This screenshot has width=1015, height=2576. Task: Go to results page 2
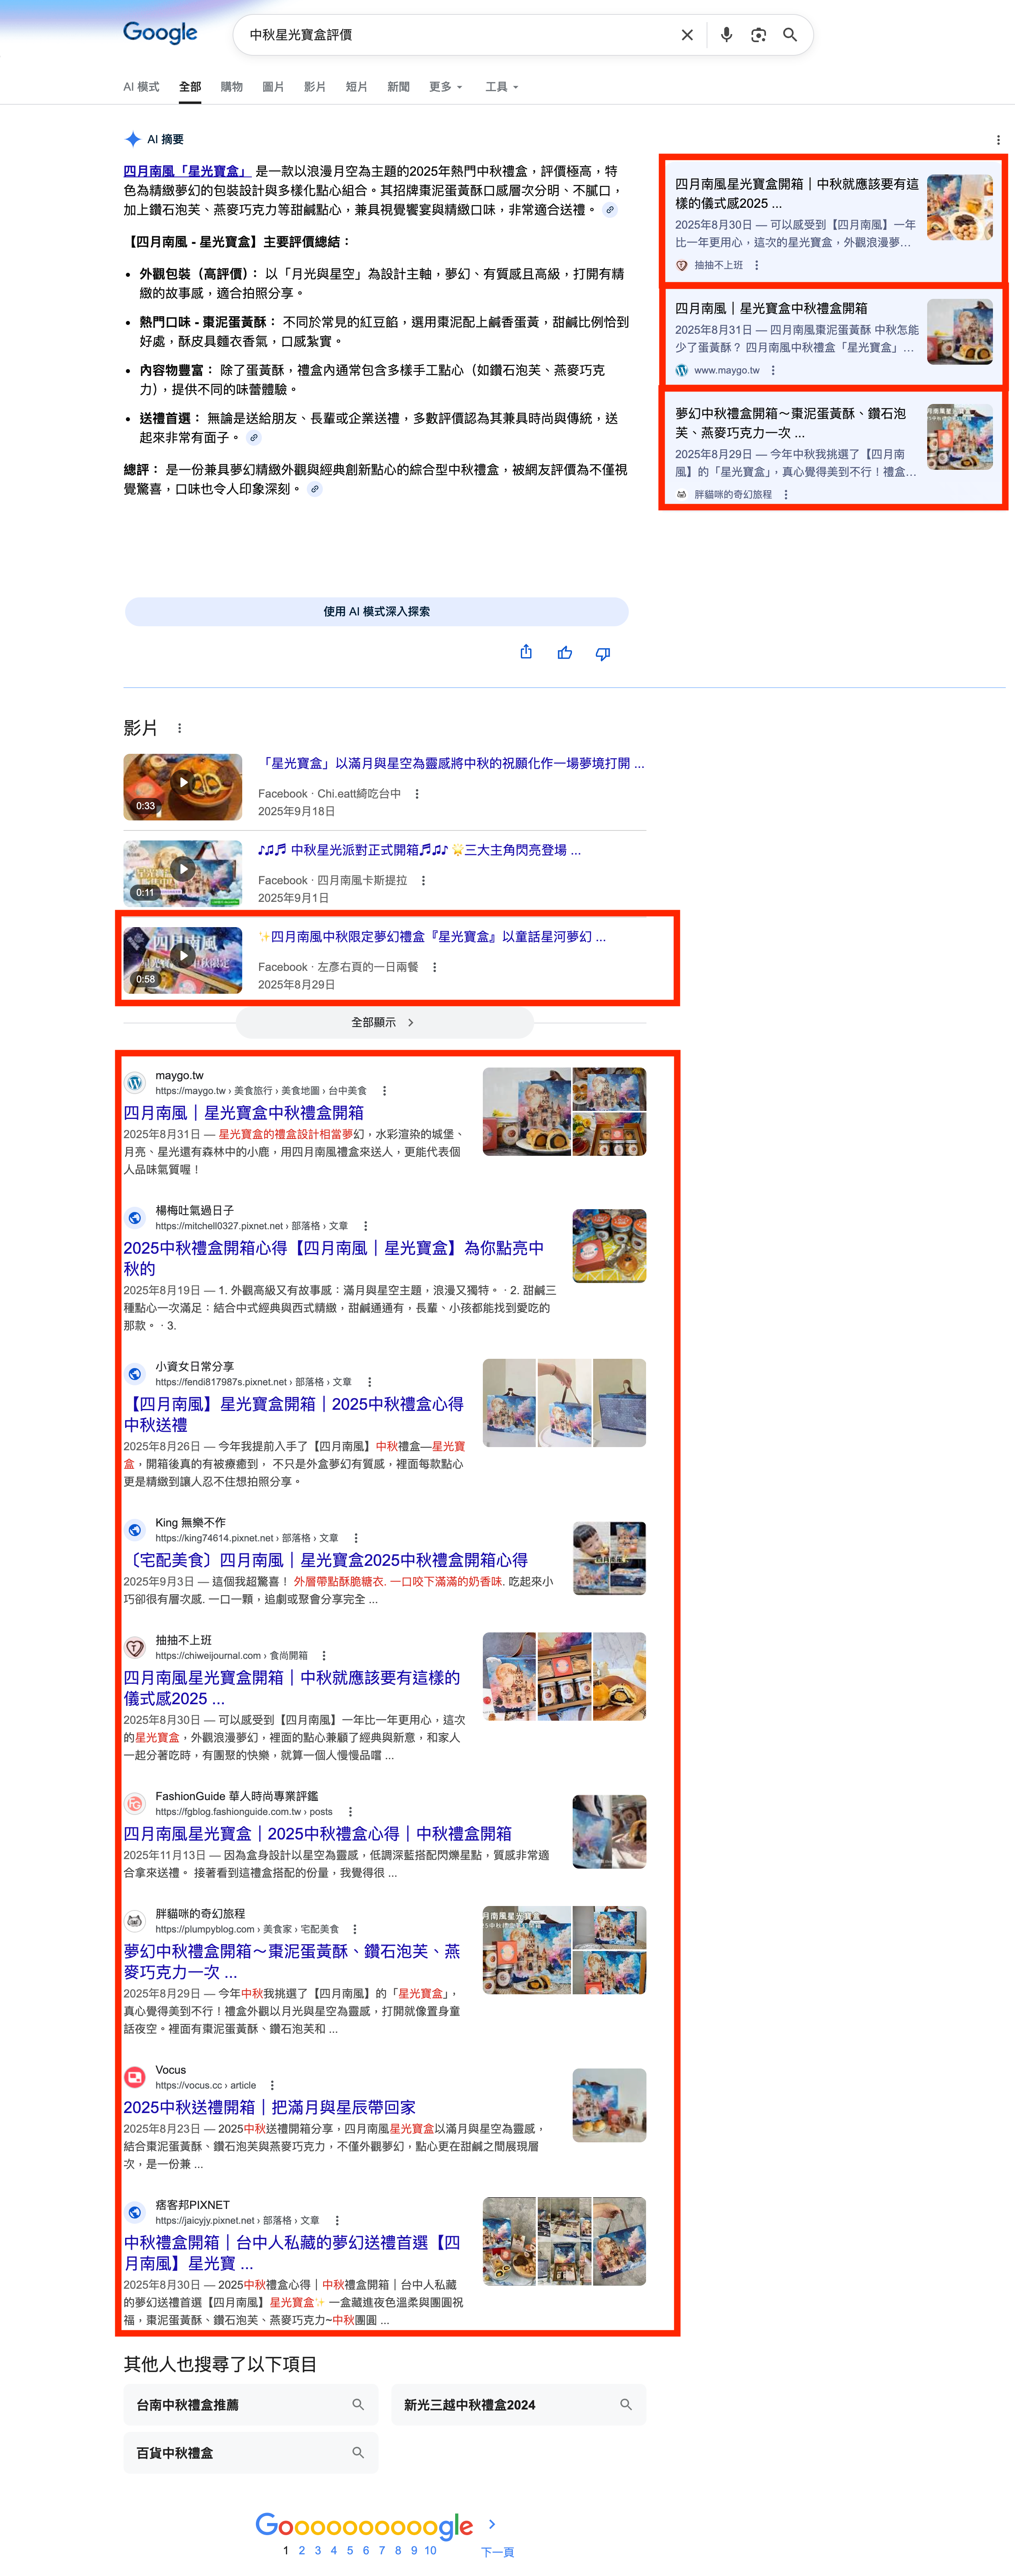click(x=301, y=2550)
